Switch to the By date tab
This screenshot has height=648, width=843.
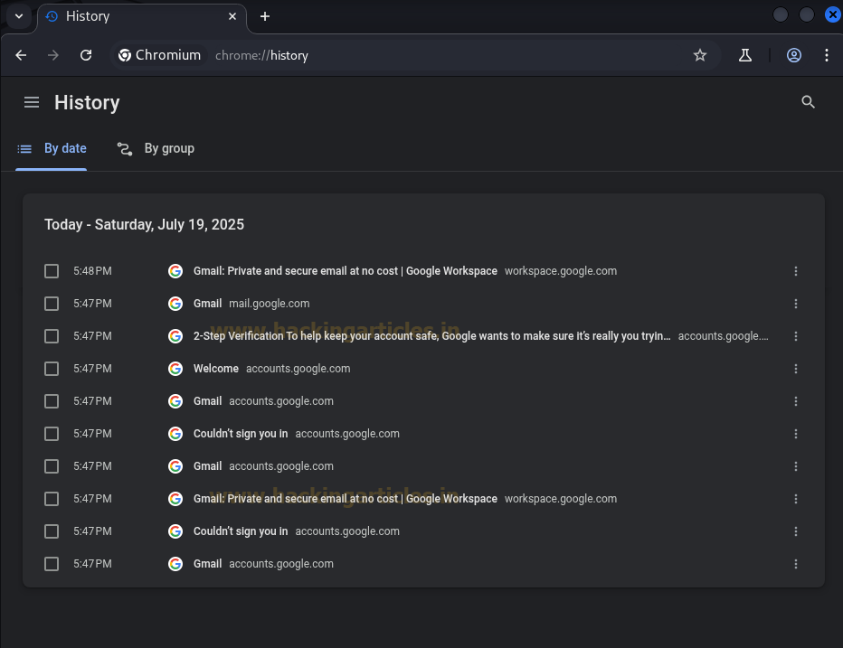51,149
